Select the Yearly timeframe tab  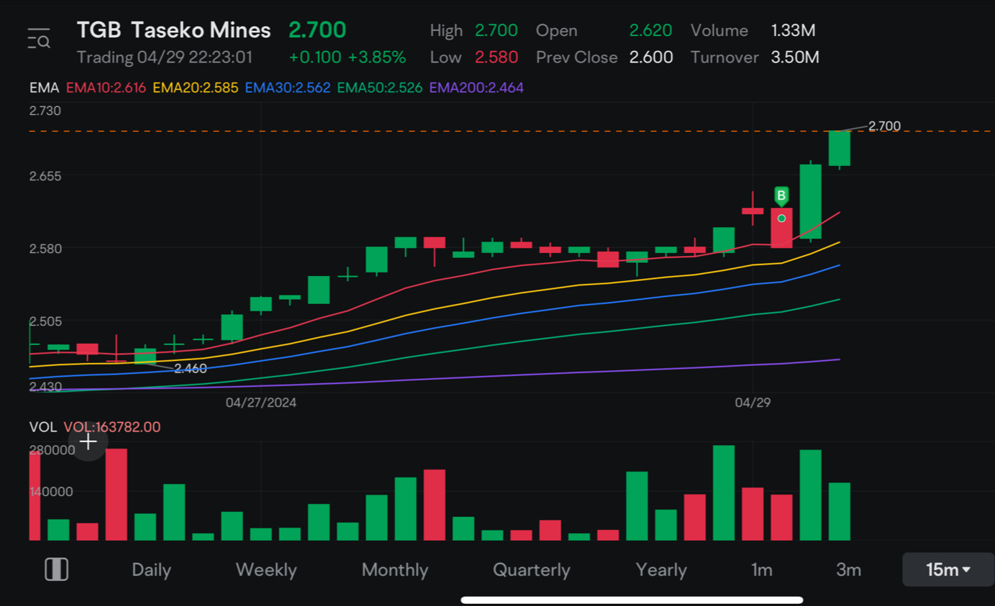[x=660, y=570]
